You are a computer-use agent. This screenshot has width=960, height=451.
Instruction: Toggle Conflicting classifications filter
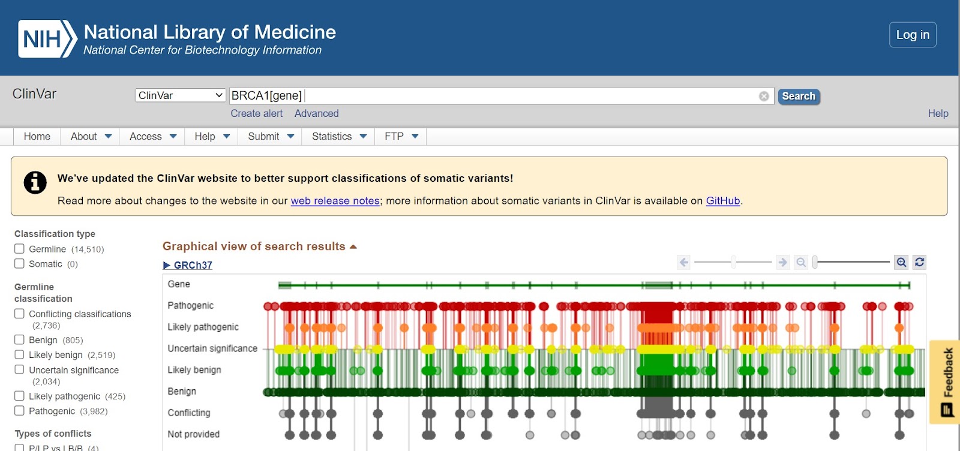click(x=19, y=313)
